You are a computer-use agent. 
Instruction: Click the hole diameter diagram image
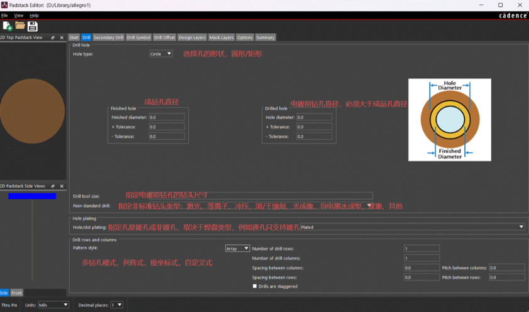(x=450, y=120)
